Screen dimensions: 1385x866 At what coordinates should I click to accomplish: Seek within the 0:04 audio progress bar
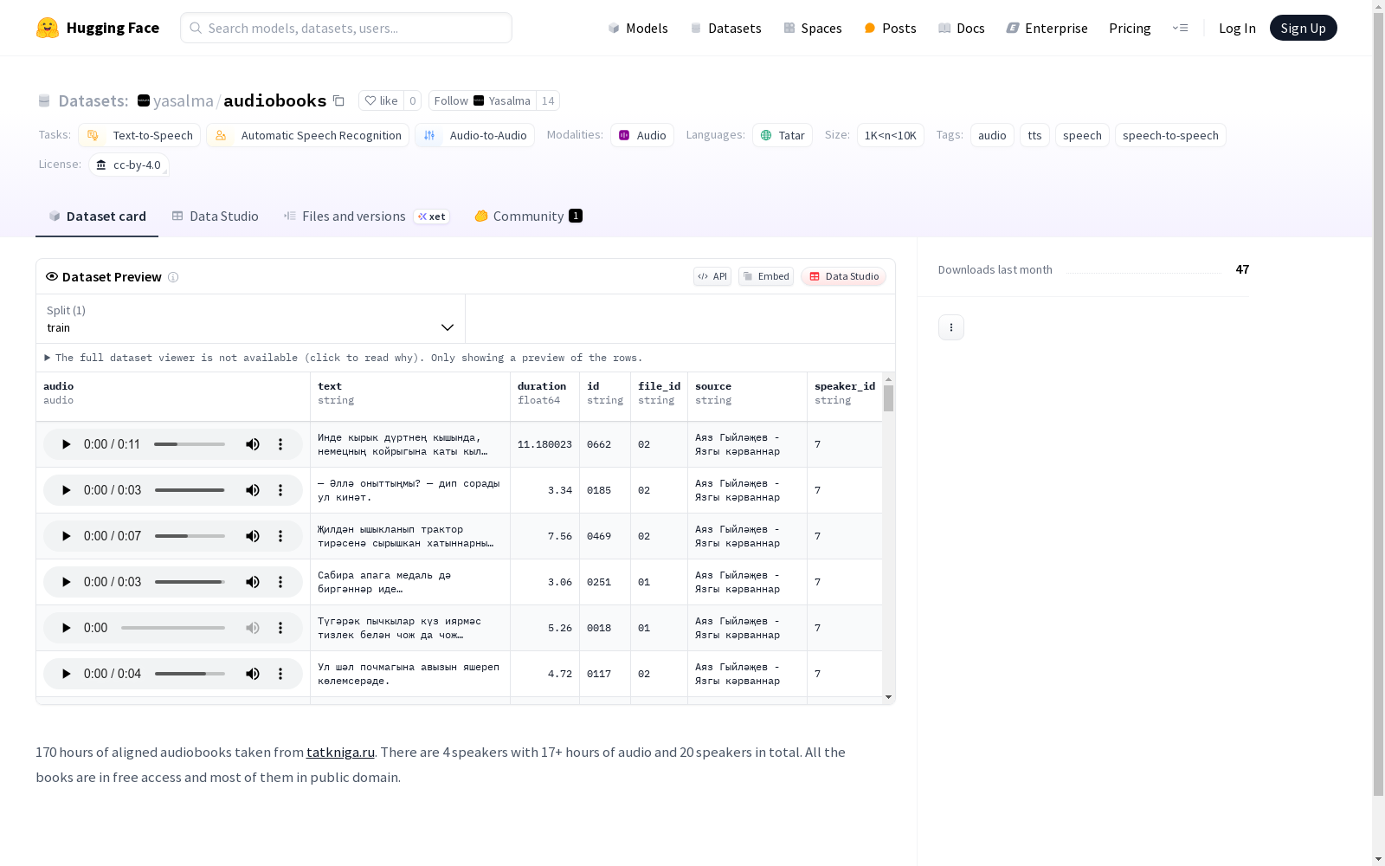click(x=190, y=674)
